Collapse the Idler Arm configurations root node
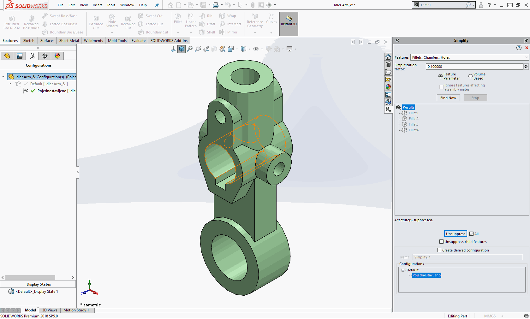This screenshot has width=530, height=319. coord(3,77)
